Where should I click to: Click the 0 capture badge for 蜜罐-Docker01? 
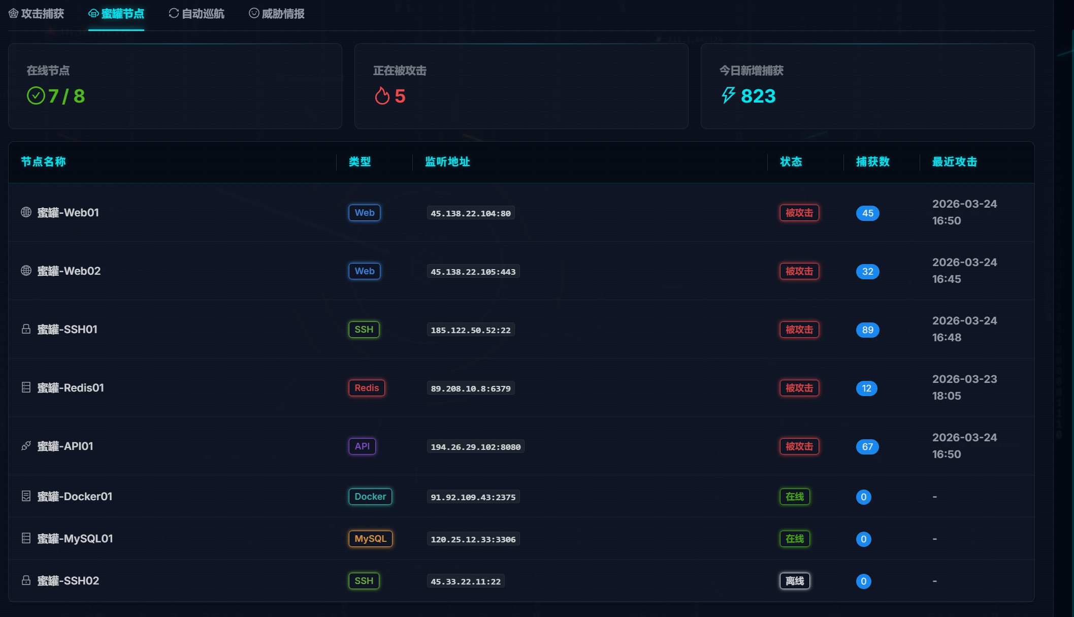pyautogui.click(x=864, y=497)
